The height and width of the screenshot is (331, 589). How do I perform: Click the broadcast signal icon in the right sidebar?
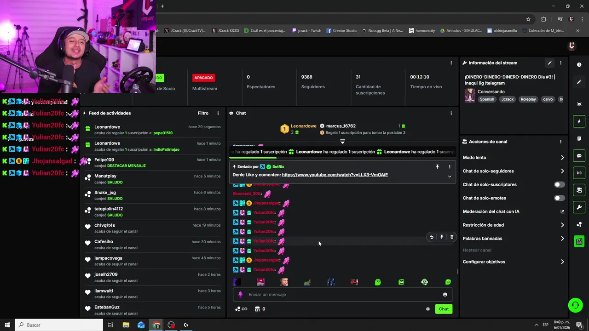579,173
